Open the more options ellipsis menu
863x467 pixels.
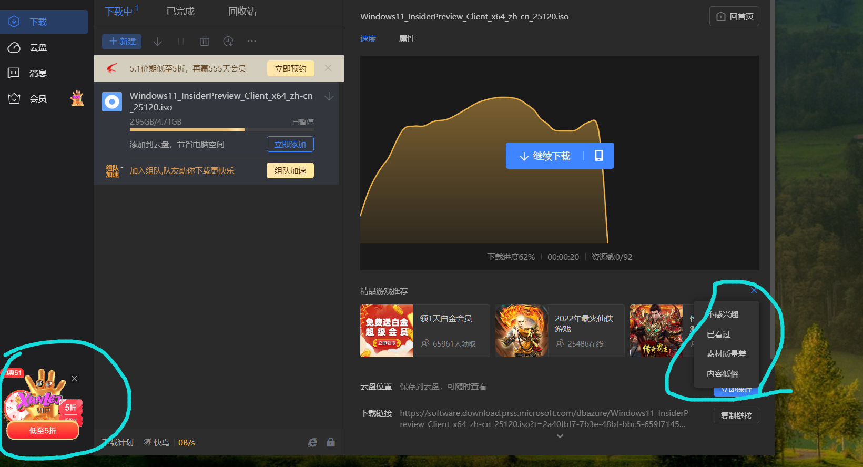tap(252, 41)
